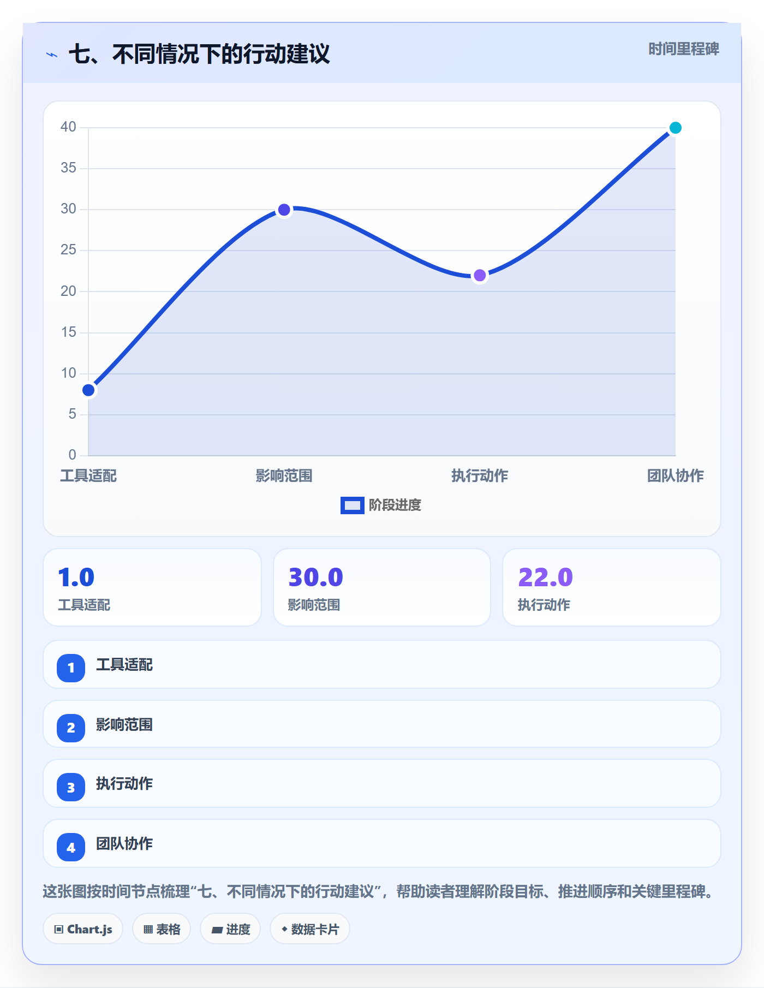This screenshot has height=988, width=764.
Task: Click the 团队协作 text in list row 4
Action: [x=124, y=844]
